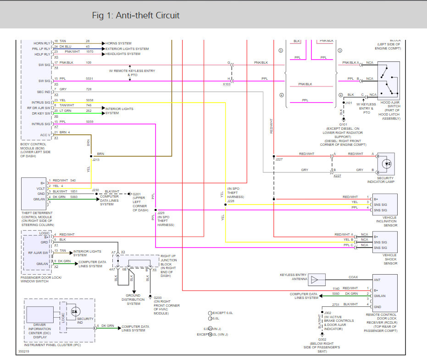Click the THEFT DETERRENT CONTROL MODULE caption
Viewport: 427px width, 364px height.
pyautogui.click(x=38, y=219)
